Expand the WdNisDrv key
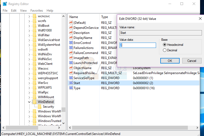Viewport: 204px width, 136px height. pyautogui.click(x=29, y=55)
